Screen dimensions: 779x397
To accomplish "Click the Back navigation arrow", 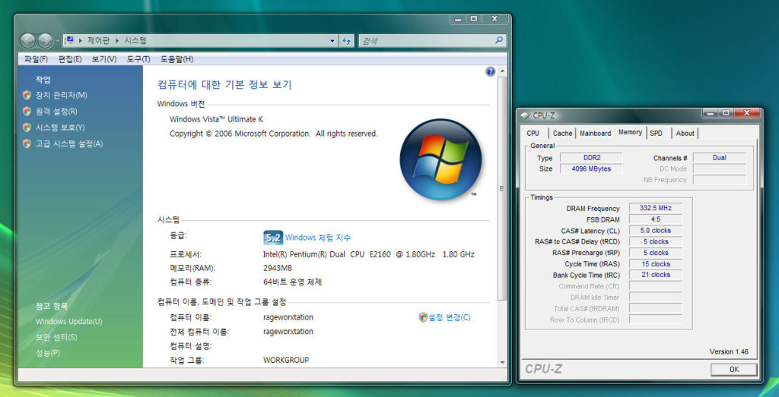I will coord(28,41).
